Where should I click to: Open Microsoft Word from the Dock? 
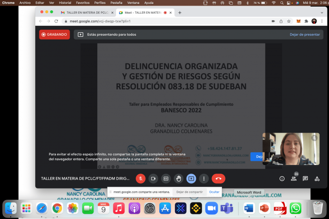pos(249,208)
